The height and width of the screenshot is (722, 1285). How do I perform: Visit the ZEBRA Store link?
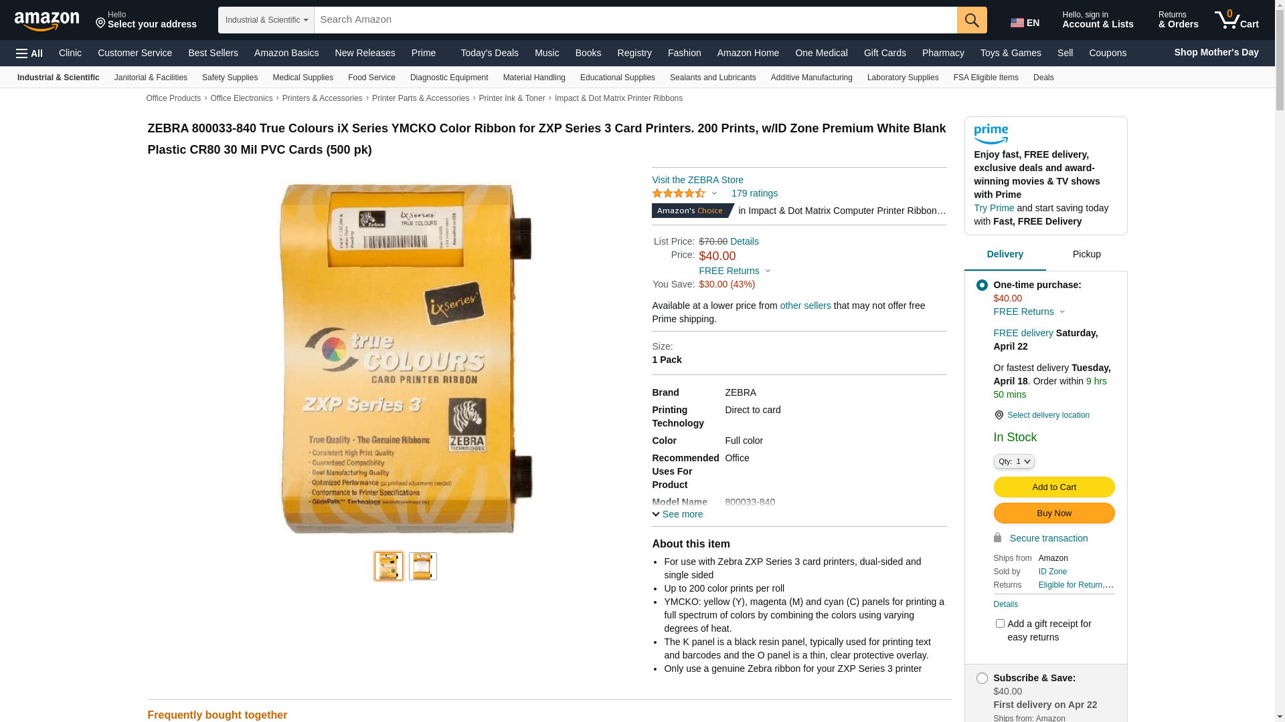point(697,180)
